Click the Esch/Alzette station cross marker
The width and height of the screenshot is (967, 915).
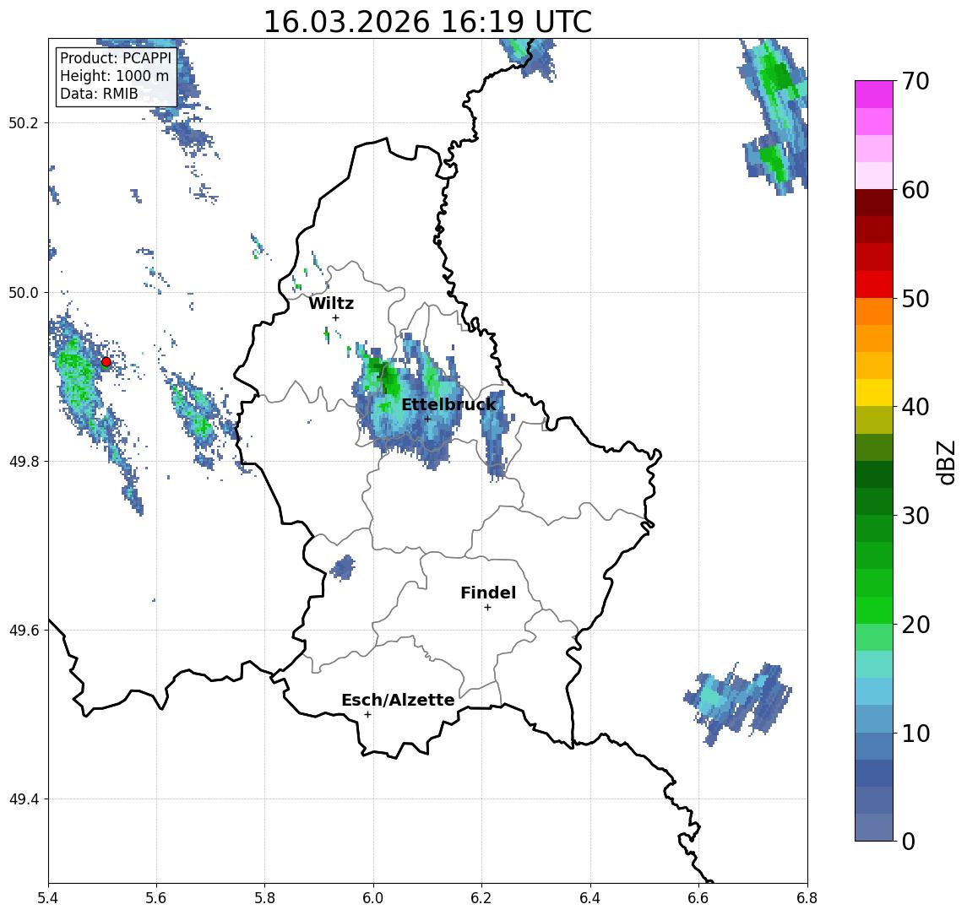[x=367, y=715]
